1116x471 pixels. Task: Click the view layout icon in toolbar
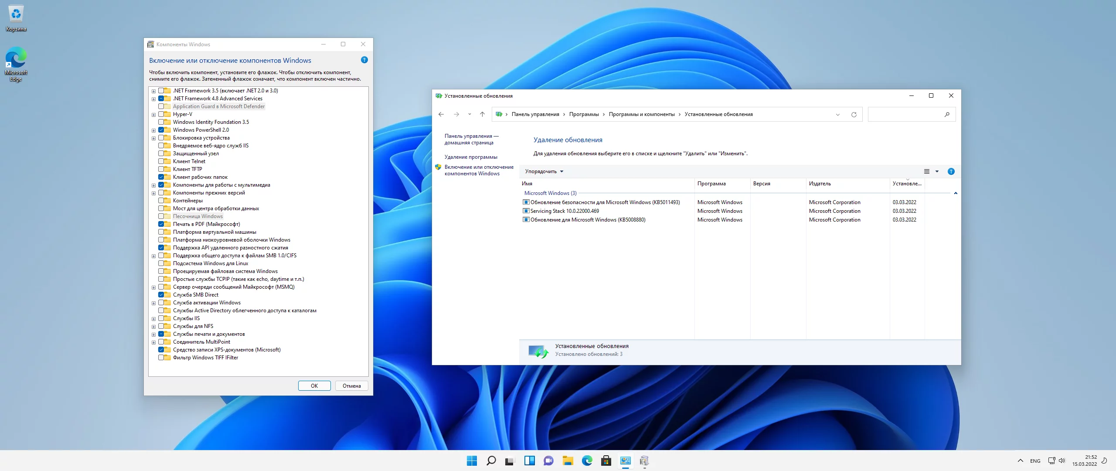pyautogui.click(x=927, y=172)
